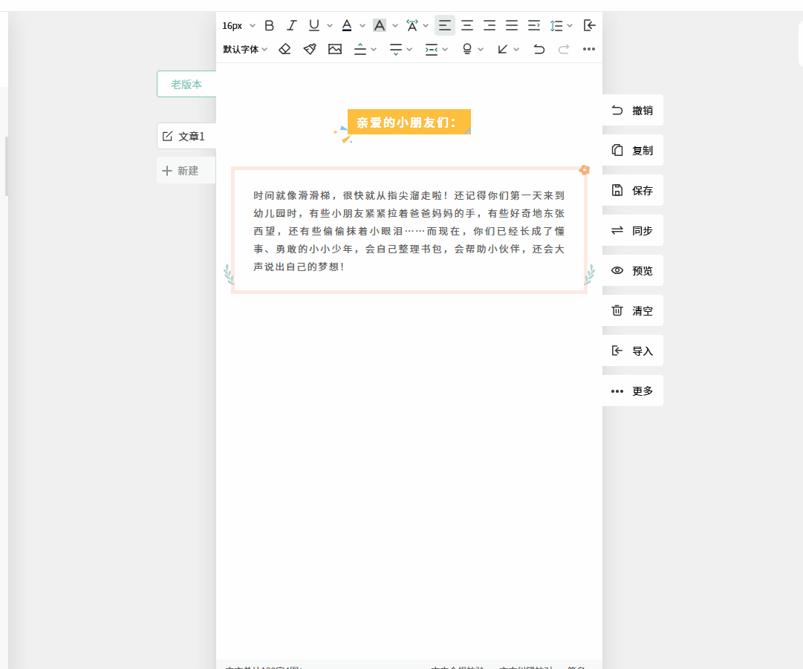
Task: Click the paragraph spacing before icon
Action: click(360, 49)
